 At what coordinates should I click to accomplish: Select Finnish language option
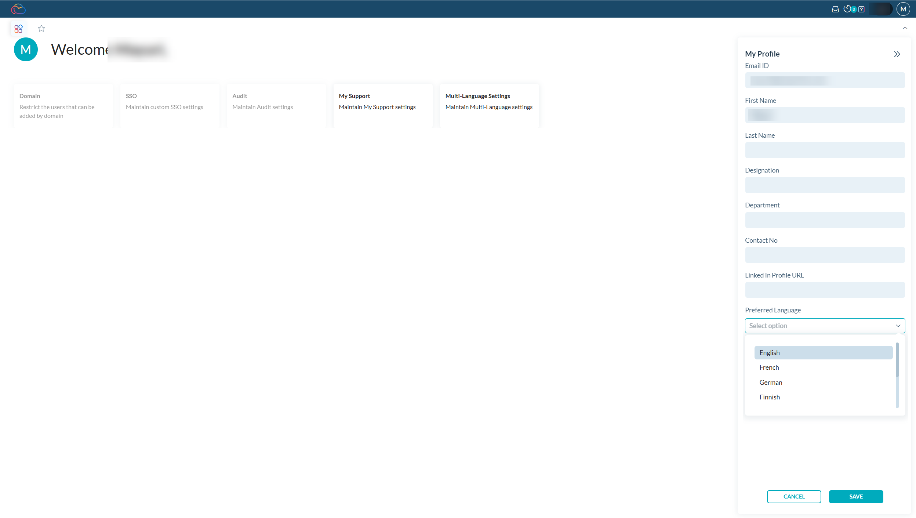[770, 397]
